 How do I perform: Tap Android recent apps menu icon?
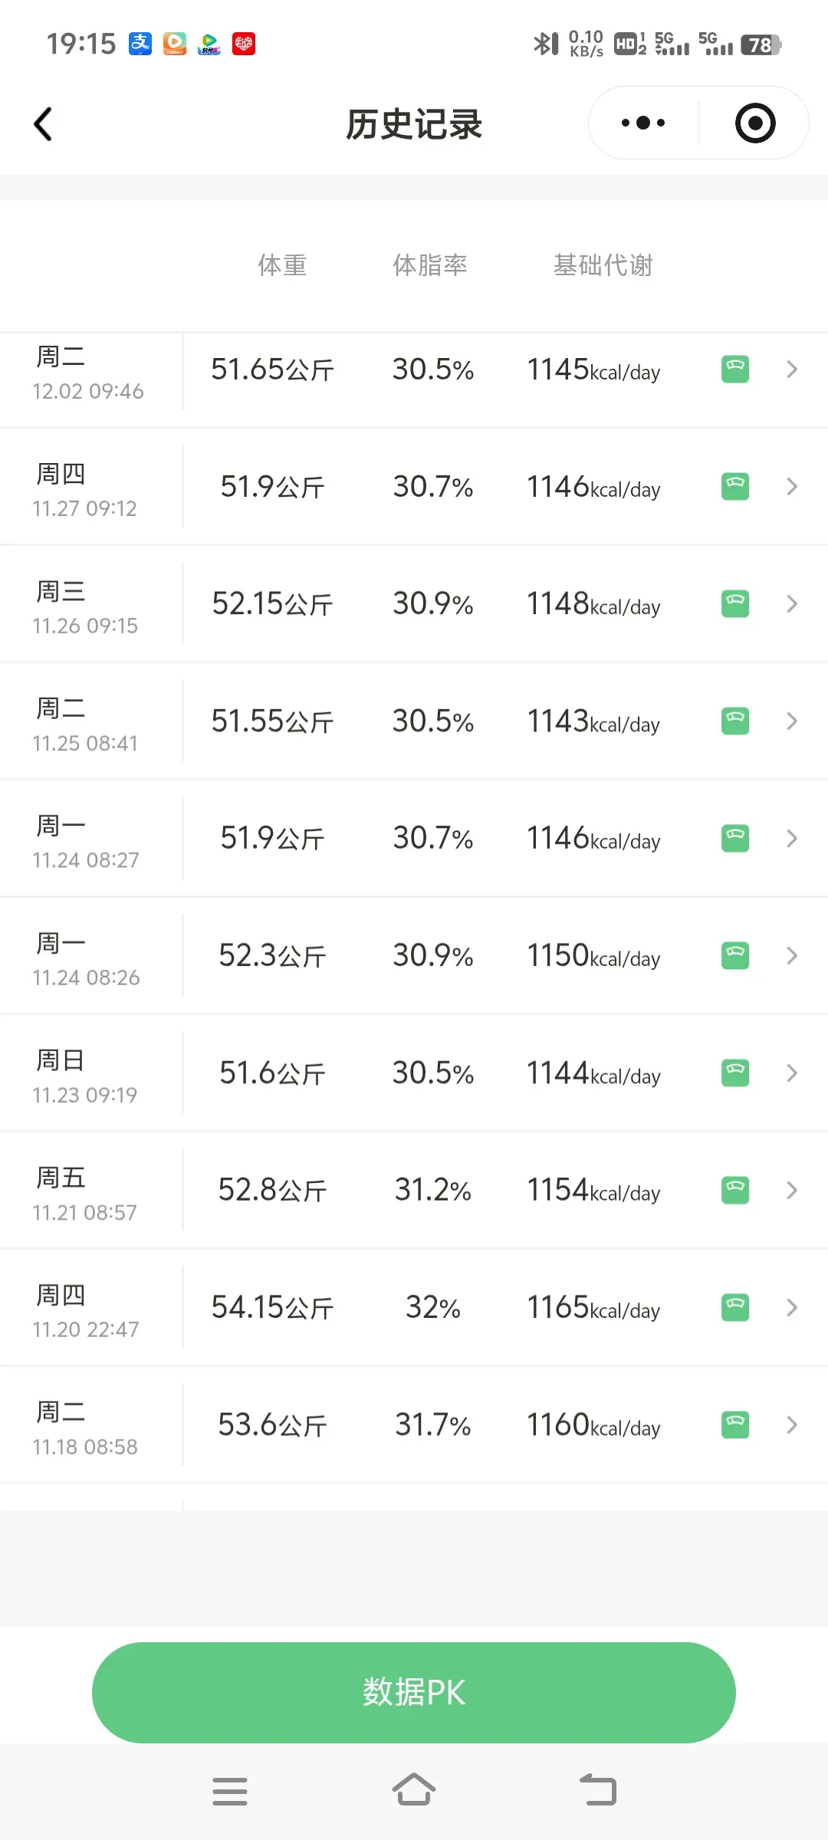(229, 1791)
